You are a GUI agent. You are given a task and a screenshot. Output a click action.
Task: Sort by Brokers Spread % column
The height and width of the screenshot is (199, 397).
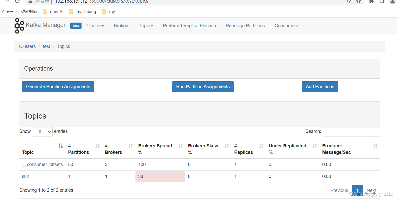[x=181, y=146]
